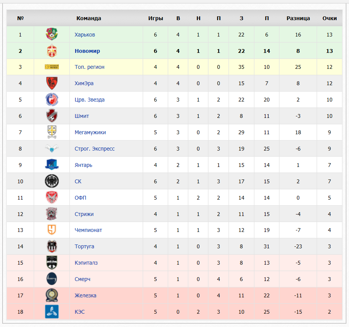The width and height of the screenshot is (349, 327).
Task: Click the Команда column header
Action: click(x=88, y=18)
